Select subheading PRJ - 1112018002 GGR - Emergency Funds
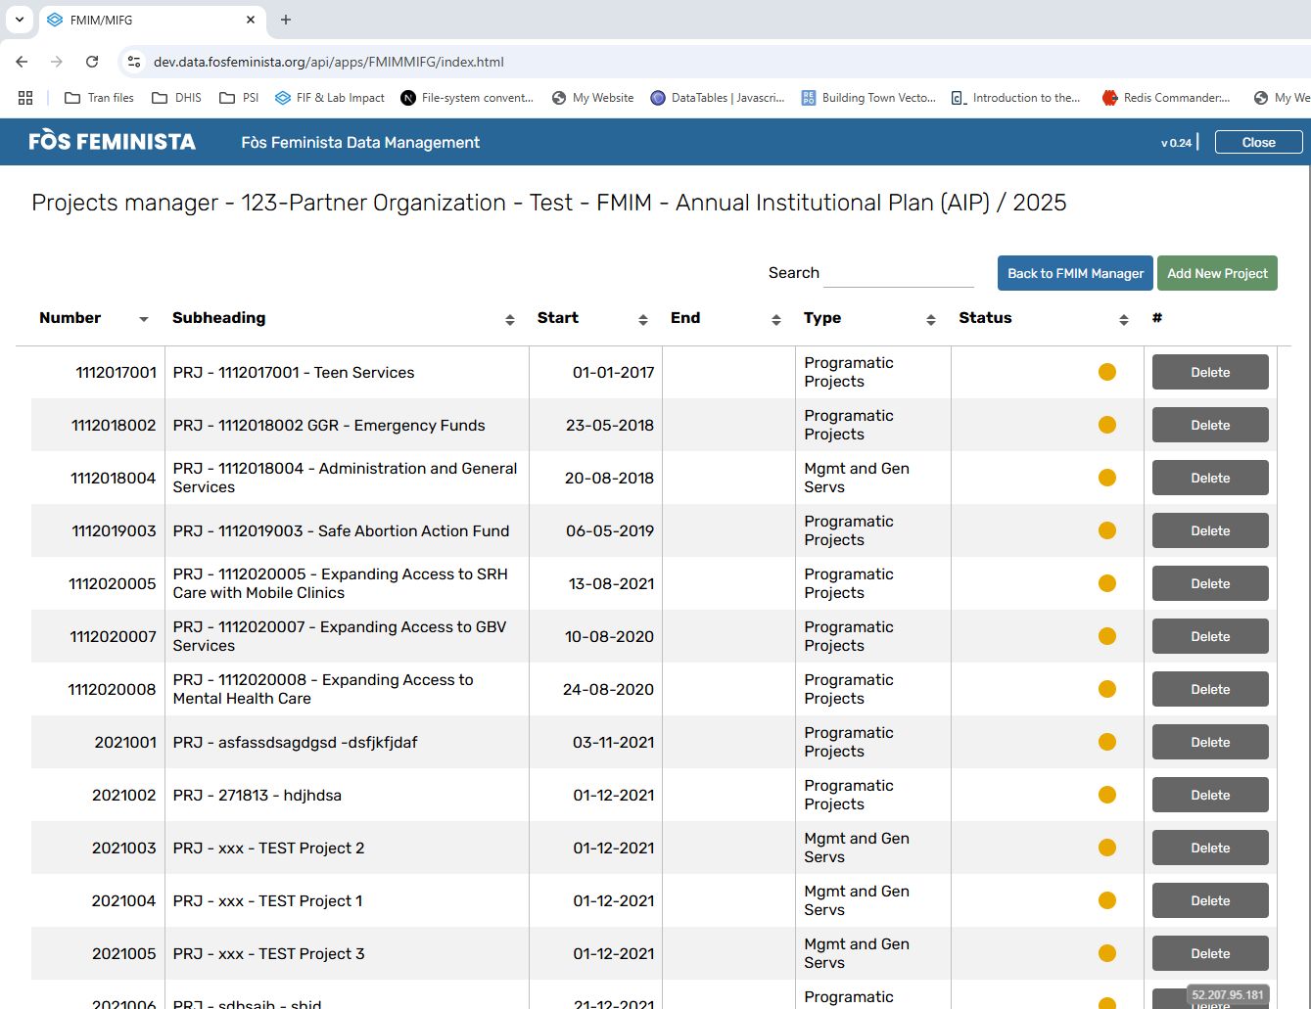Viewport: 1311px width, 1009px height. point(329,425)
